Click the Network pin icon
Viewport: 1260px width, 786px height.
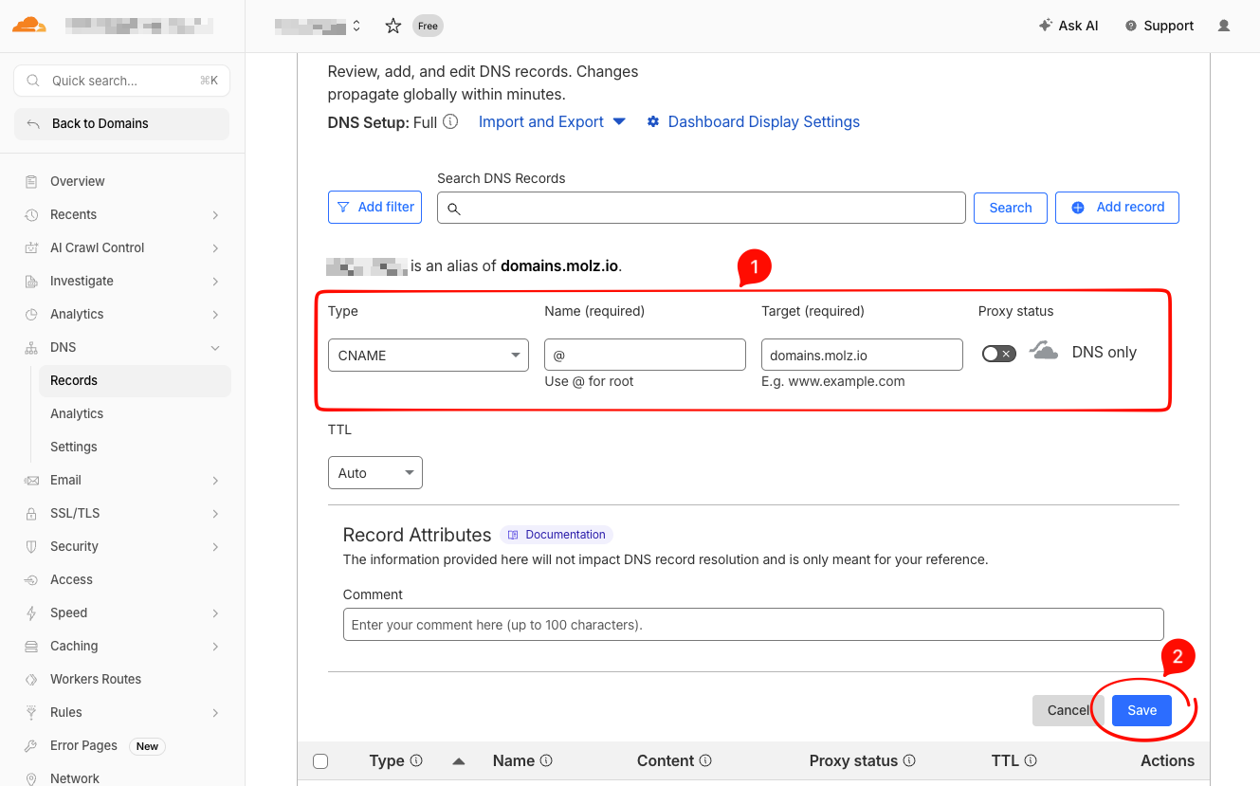31,778
